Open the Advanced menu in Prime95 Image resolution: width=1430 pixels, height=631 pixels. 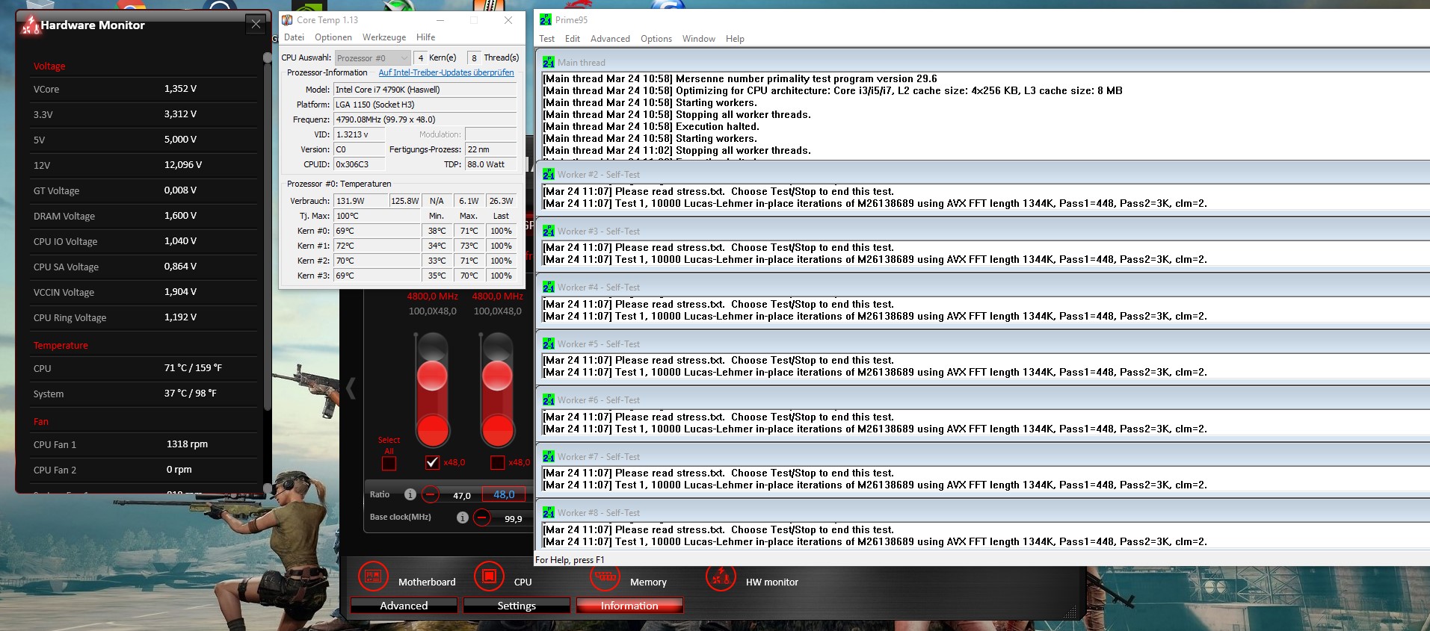[x=610, y=39]
